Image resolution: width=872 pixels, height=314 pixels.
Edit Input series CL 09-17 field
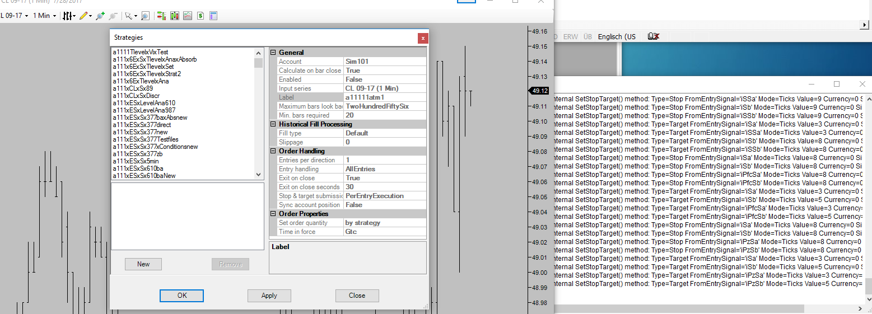click(385, 88)
